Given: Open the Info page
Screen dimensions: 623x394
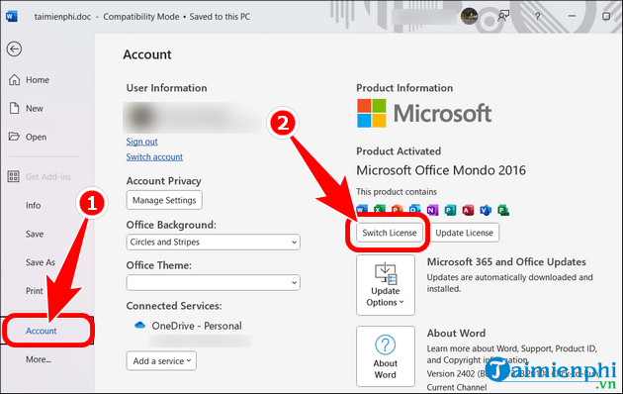Looking at the screenshot, I should (x=33, y=206).
